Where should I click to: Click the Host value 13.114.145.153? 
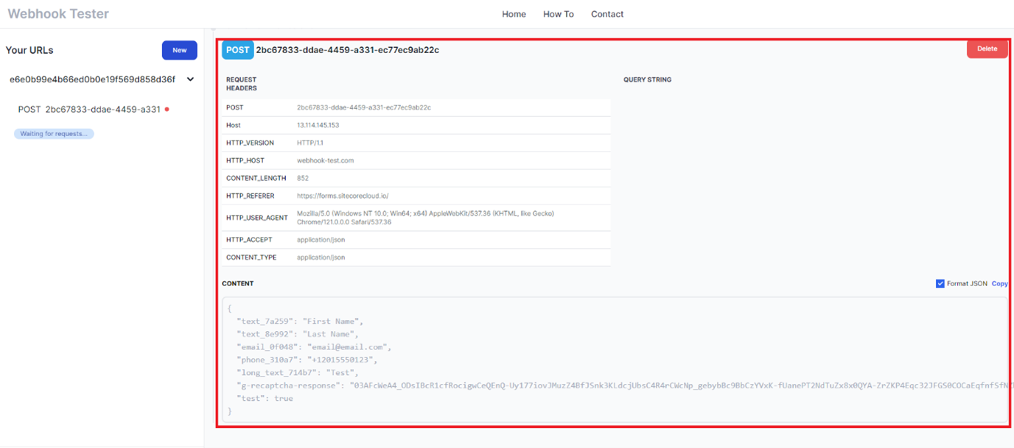click(318, 125)
